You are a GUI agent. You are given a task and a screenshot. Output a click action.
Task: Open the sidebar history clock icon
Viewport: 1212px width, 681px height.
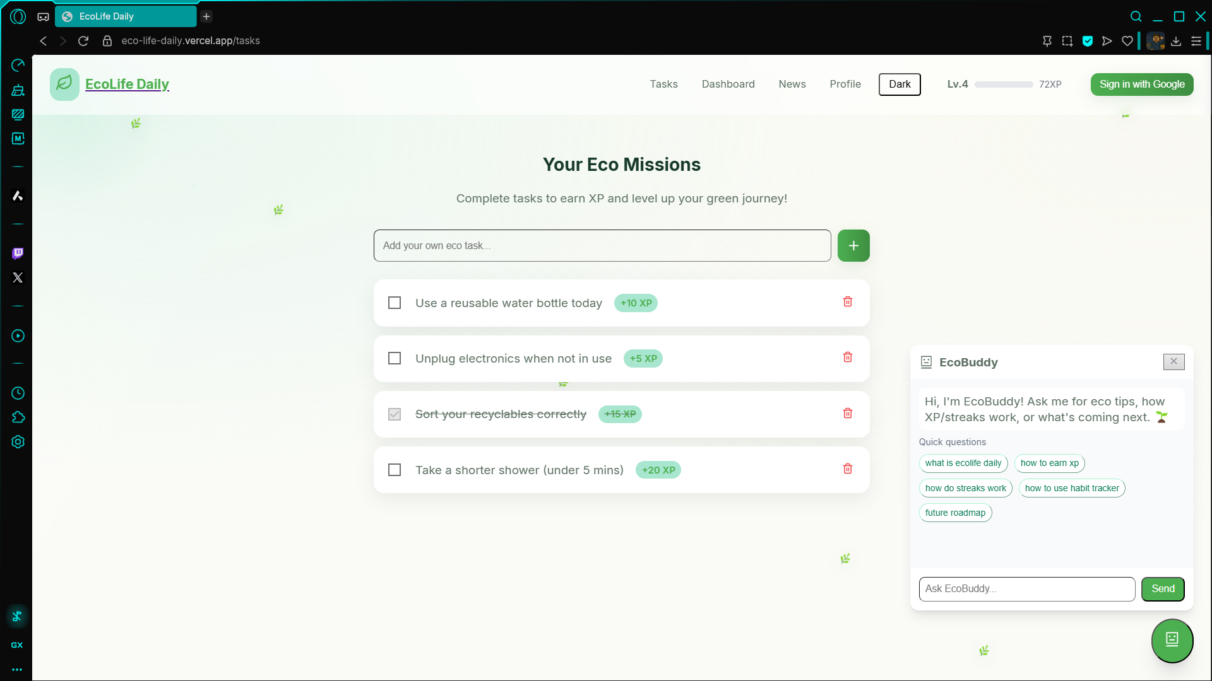(x=18, y=393)
